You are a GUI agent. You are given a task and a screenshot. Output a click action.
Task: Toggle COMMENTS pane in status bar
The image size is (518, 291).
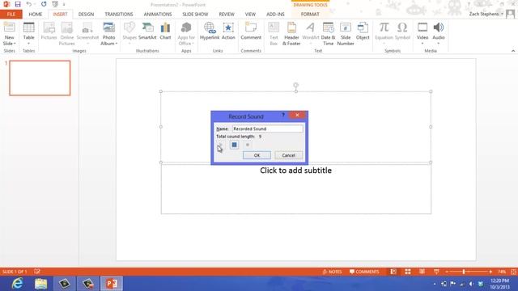(364, 272)
